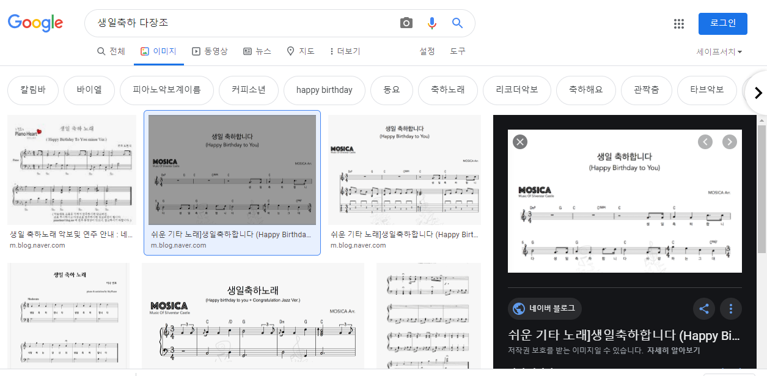Switch to the 전체 tab
Screen dimensions: 767x376
coord(111,51)
